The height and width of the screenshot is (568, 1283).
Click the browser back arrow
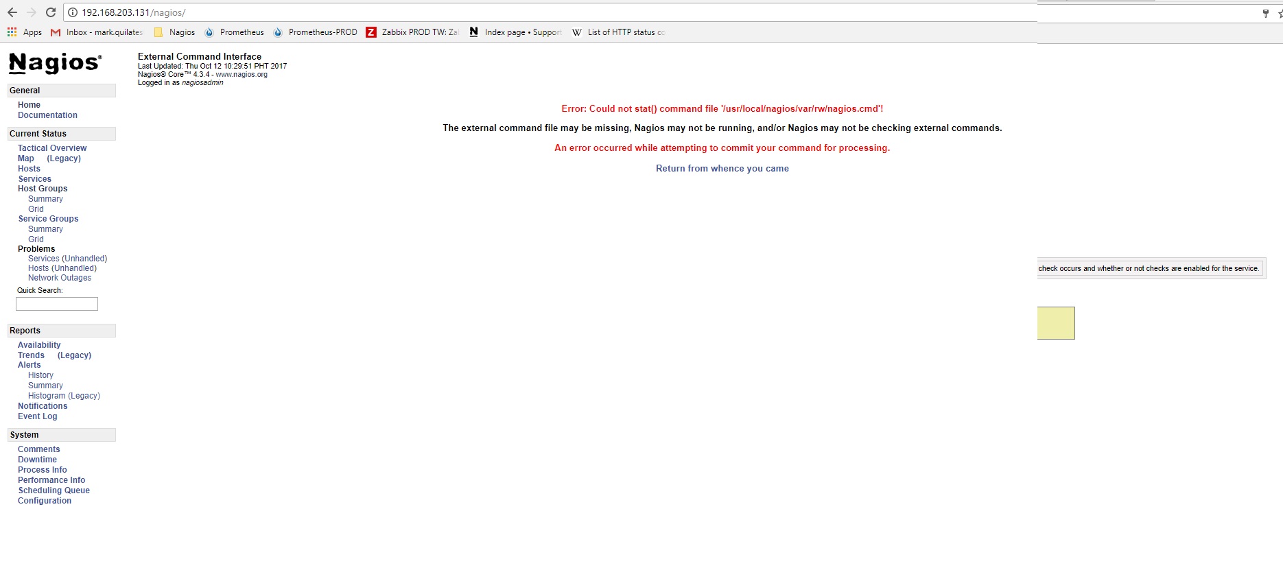(x=12, y=12)
